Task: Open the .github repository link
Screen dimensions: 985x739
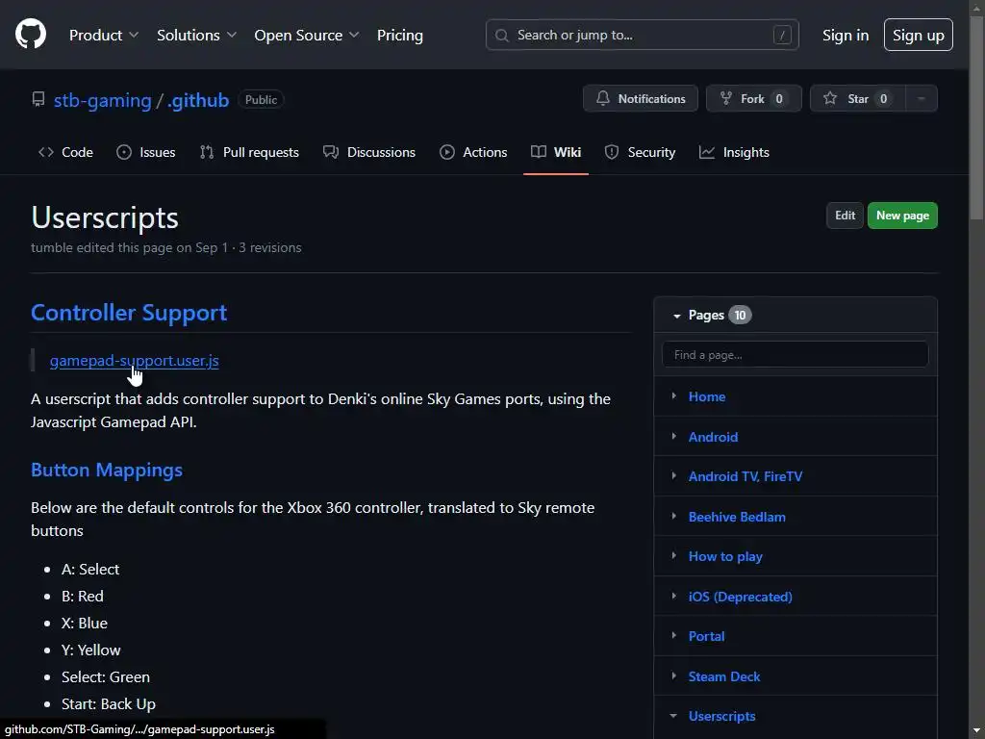Action: click(x=198, y=100)
